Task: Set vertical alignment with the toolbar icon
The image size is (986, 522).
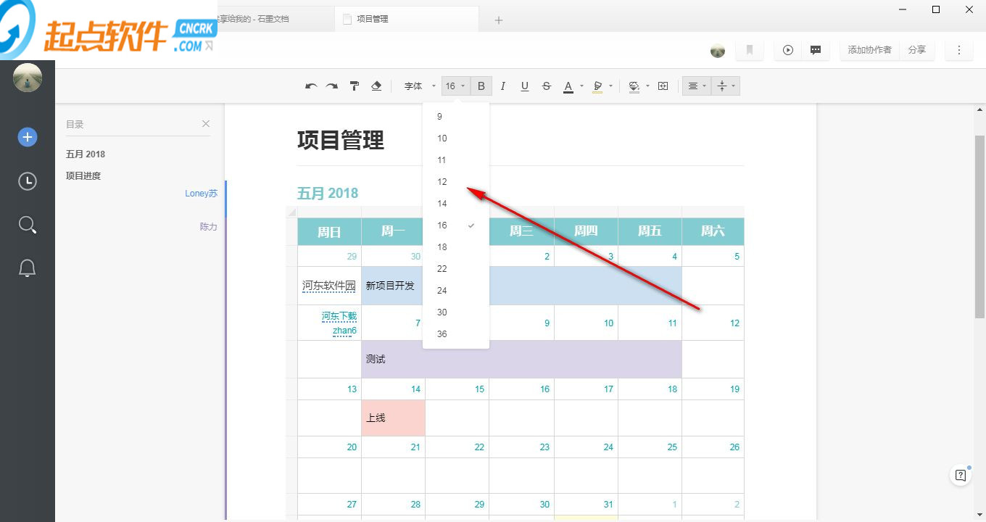Action: 721,86
